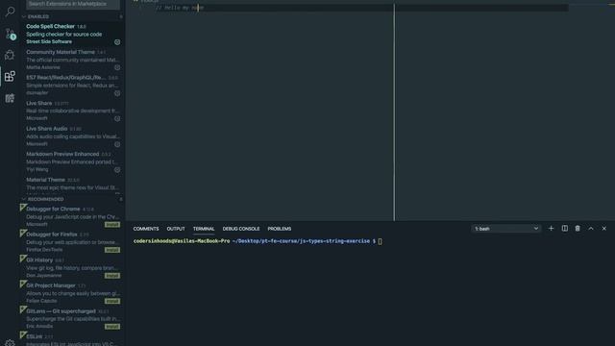Viewport: 615px width, 346px height.
Task: Open gear menu for ES7 React extension
Action: pos(117,93)
